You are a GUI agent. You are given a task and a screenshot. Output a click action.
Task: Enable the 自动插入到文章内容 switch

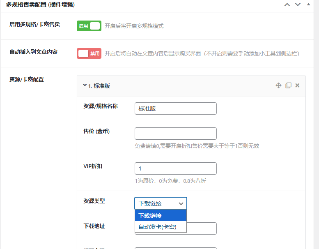click(89, 53)
